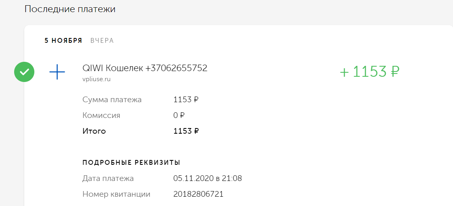Image resolution: width=453 pixels, height=206 pixels.
Task: Collapse the ПОДРОБНЫЕ РЕКВИЗИТЫ section header
Action: (131, 162)
